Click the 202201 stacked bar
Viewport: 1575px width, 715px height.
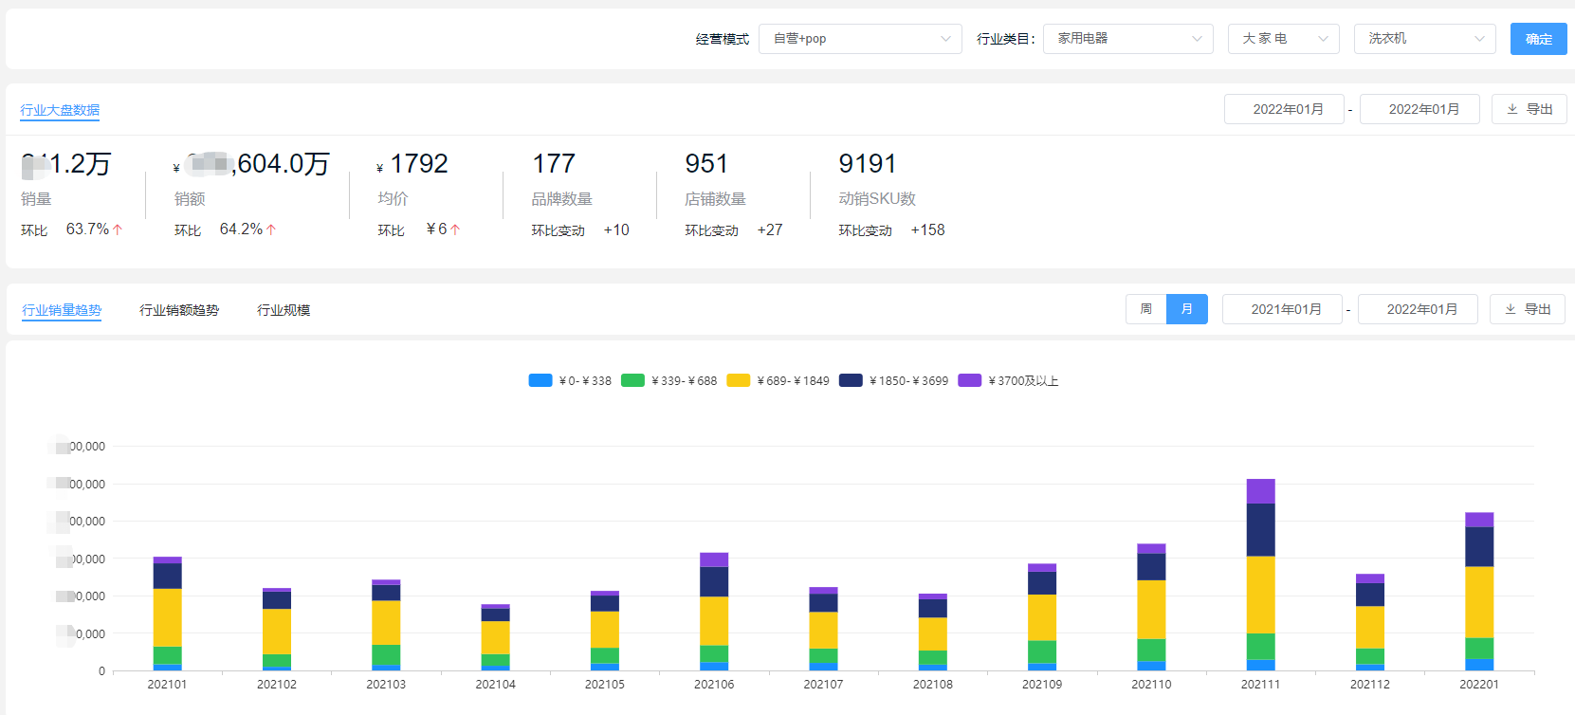coord(1479,592)
